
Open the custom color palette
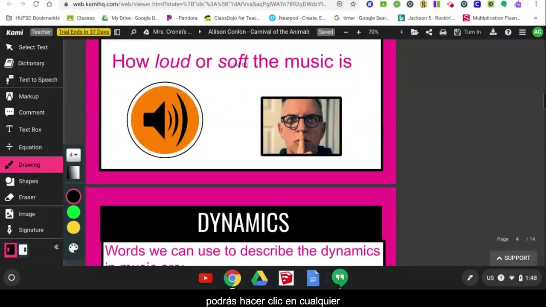pyautogui.click(x=73, y=248)
